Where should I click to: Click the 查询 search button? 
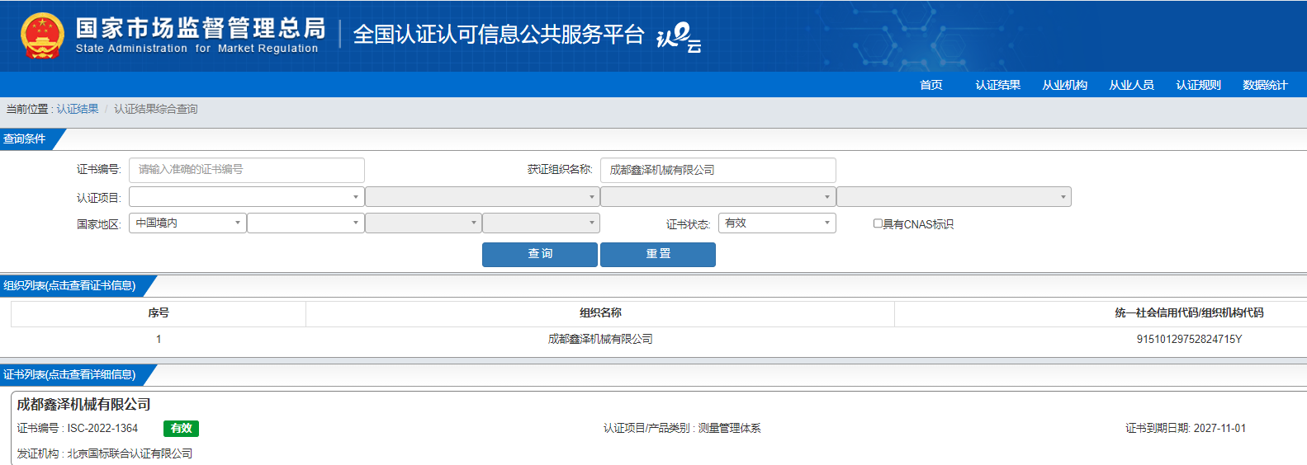click(x=540, y=254)
